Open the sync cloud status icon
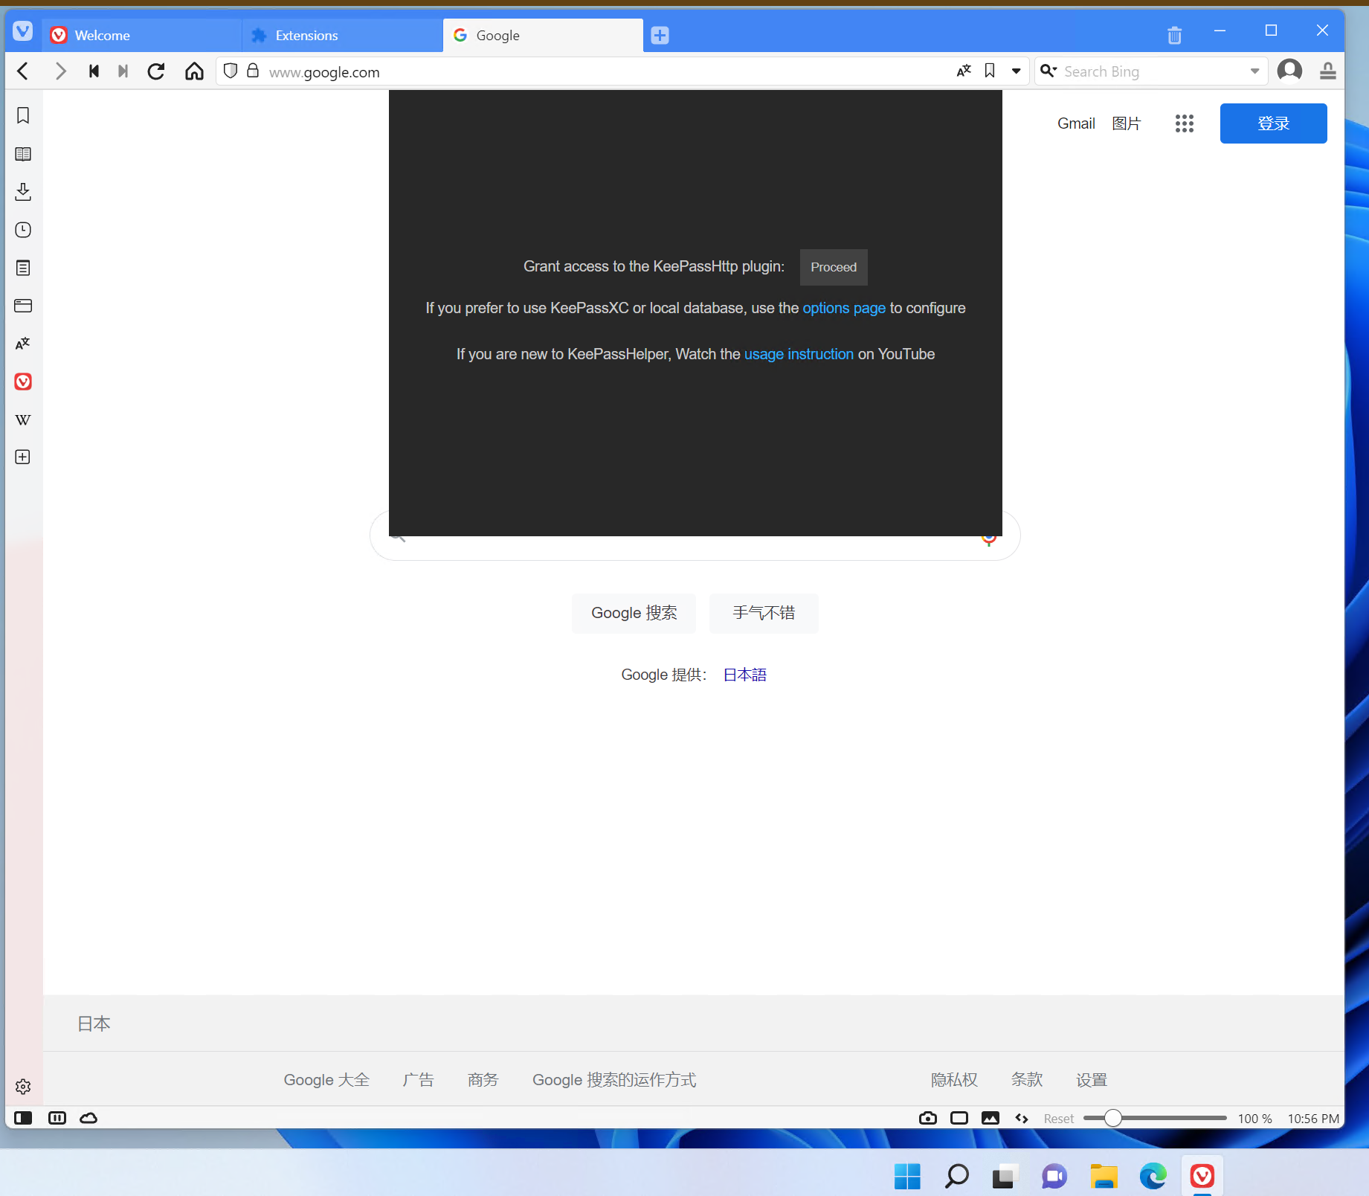This screenshot has height=1196, width=1369. pos(88,1118)
